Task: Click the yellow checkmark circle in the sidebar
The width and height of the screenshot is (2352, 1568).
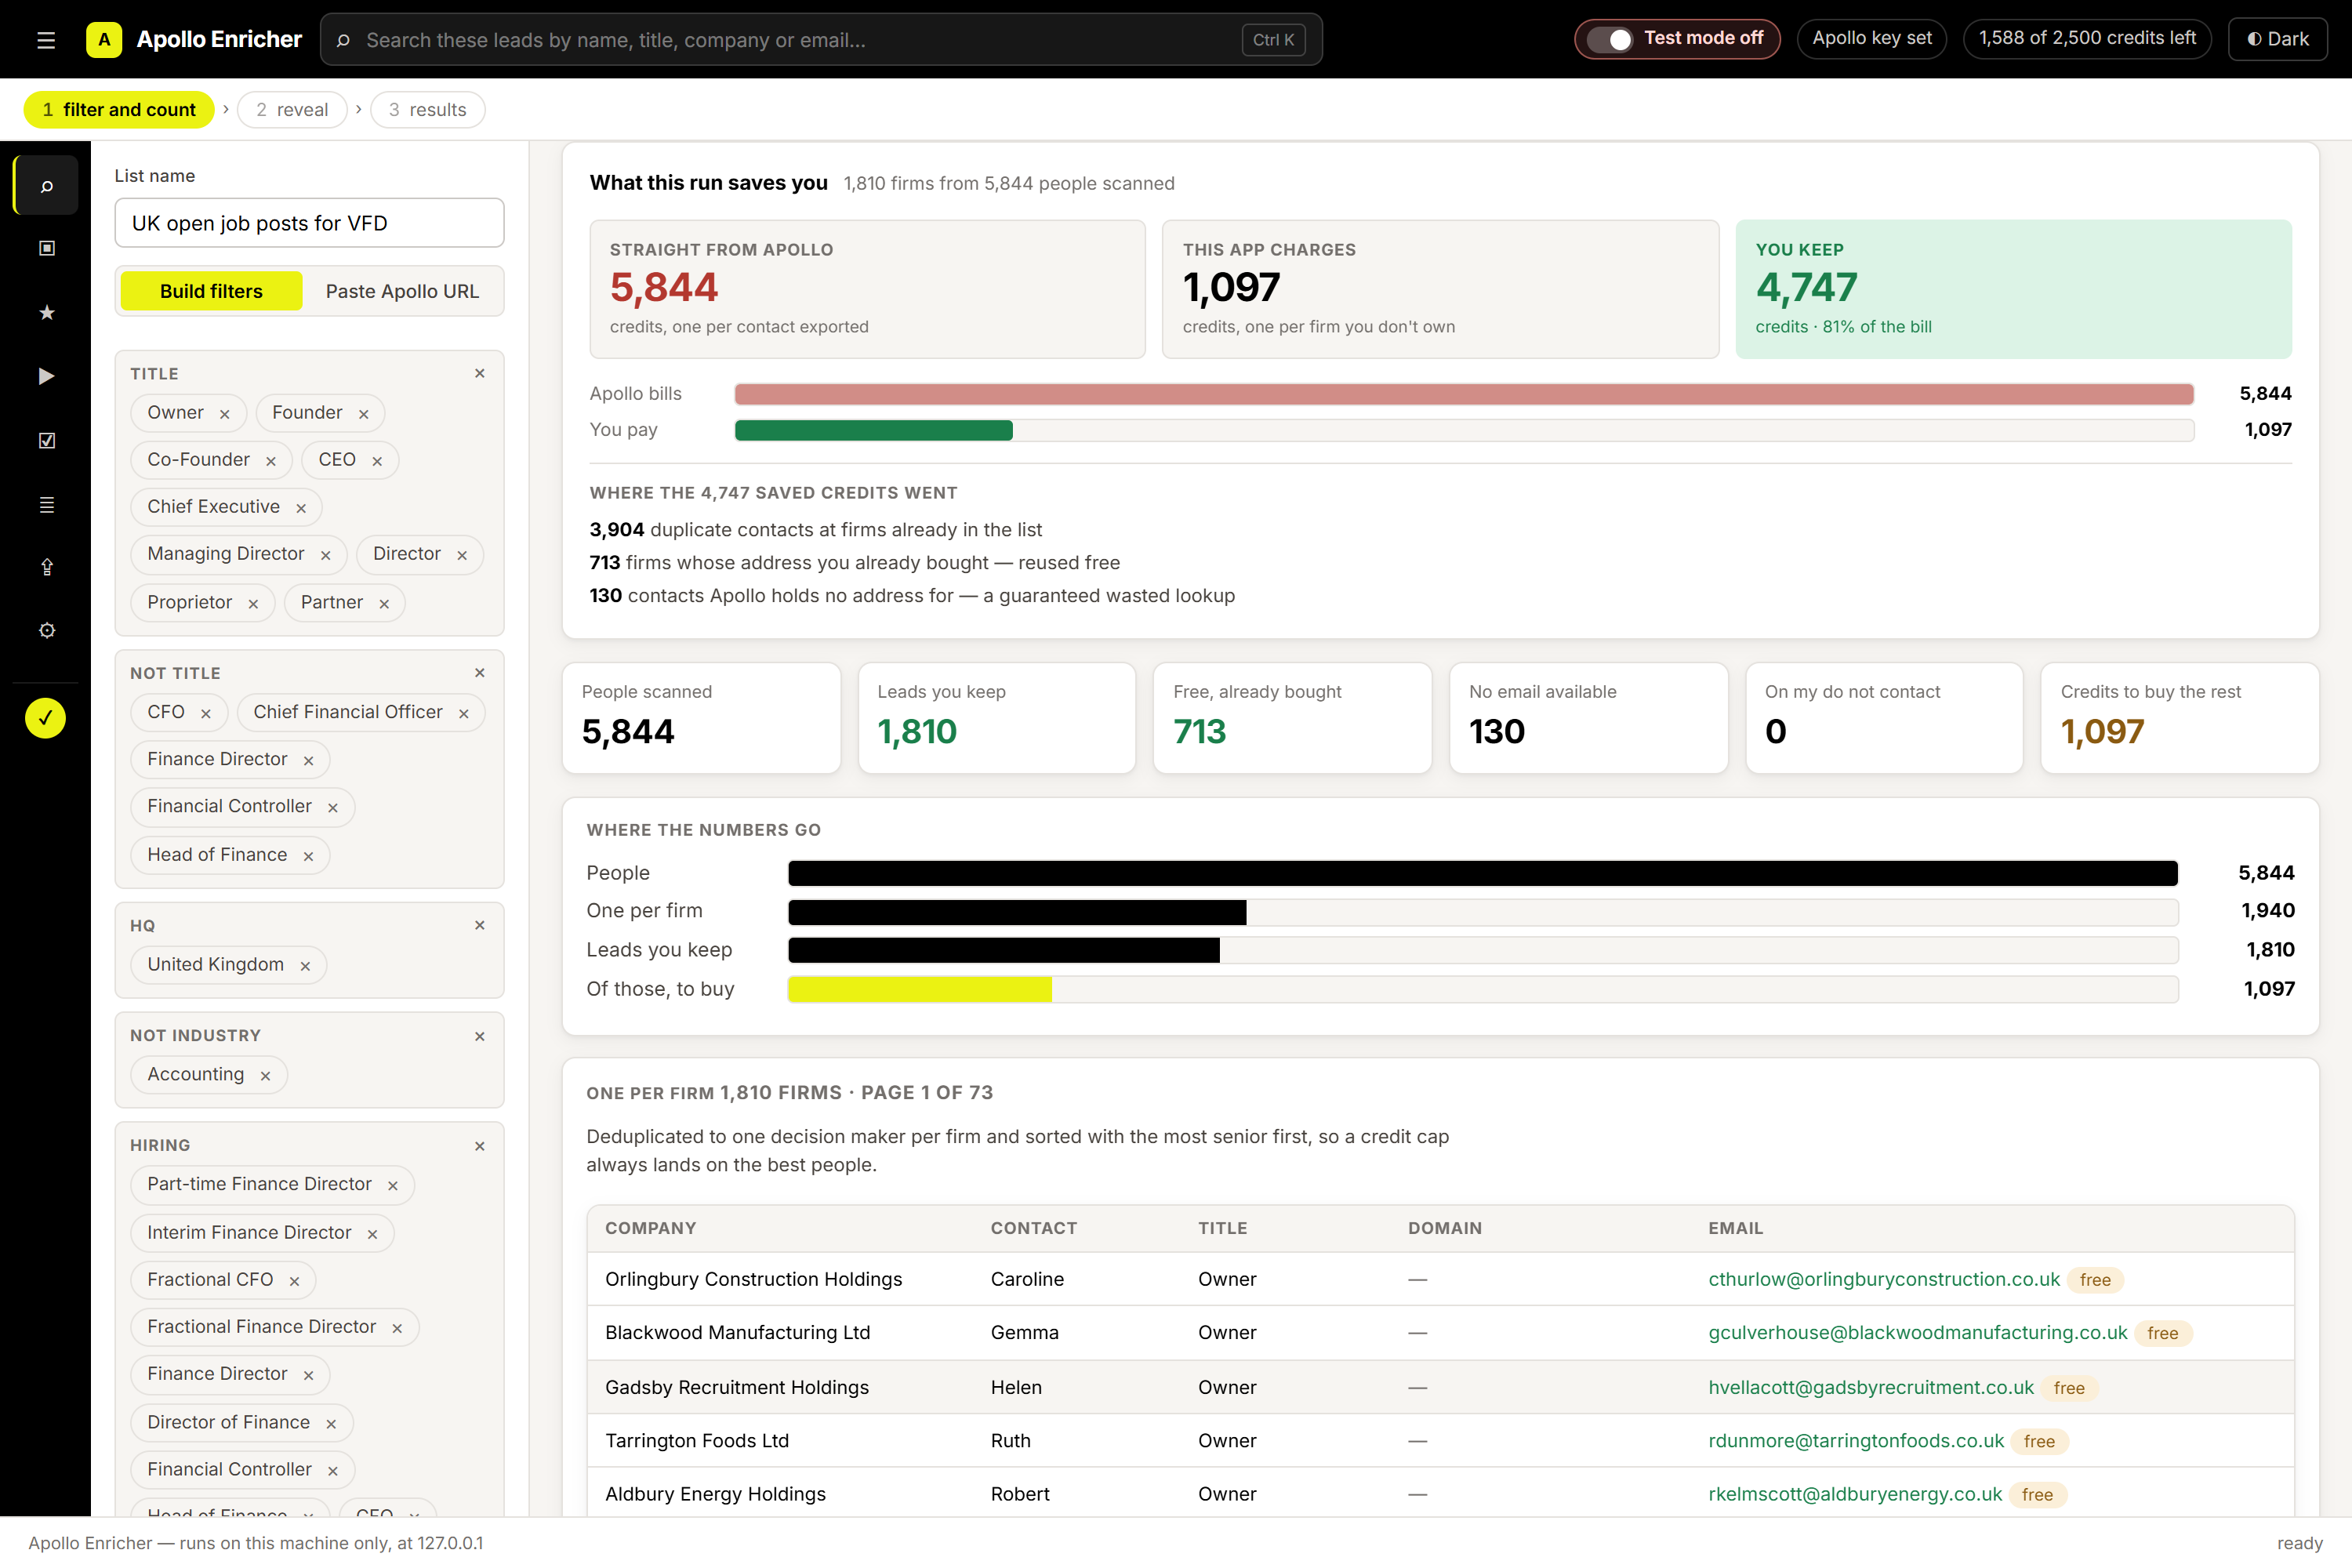Action: (46, 718)
